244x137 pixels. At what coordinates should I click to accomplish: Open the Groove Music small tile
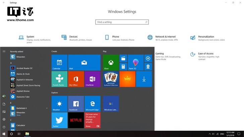point(148,59)
